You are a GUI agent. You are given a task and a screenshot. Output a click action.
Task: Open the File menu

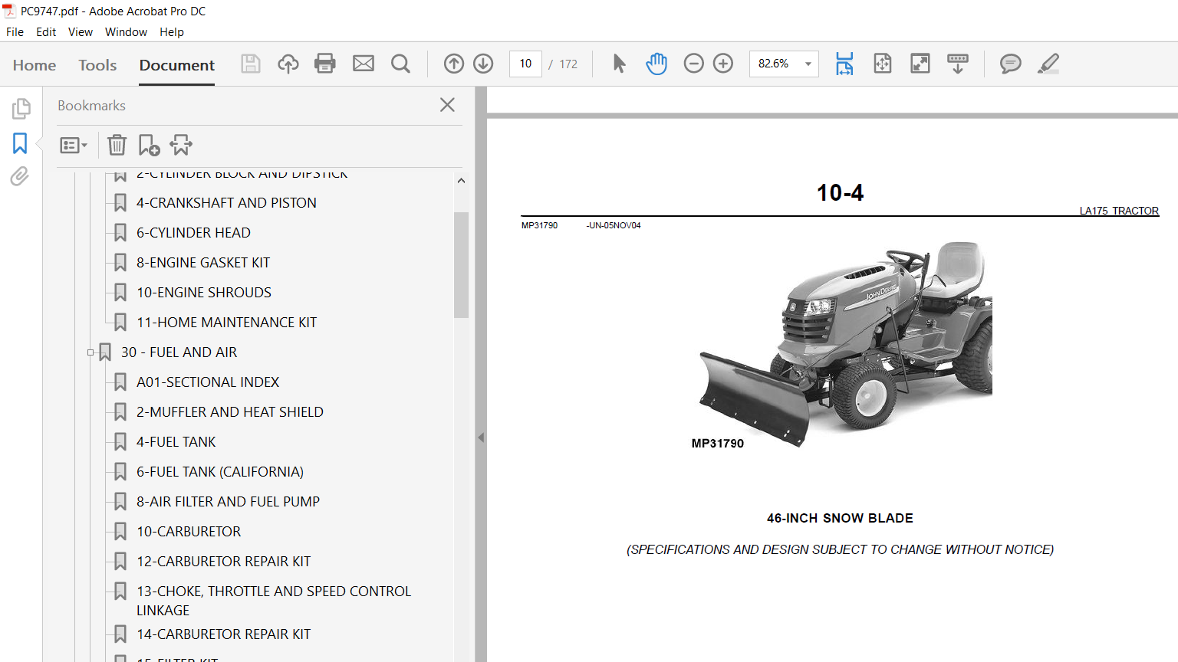(x=15, y=32)
